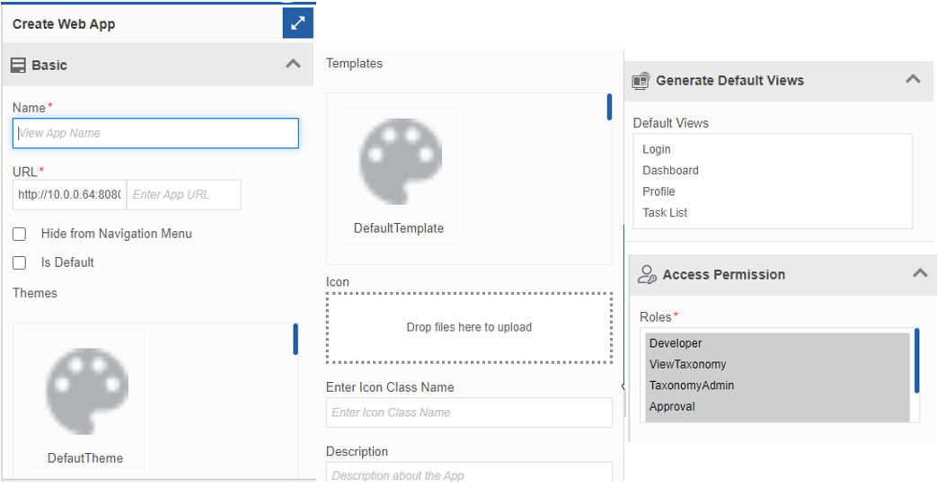937x488 pixels.
Task: Click the Generate Default Views icon
Action: [x=641, y=81]
